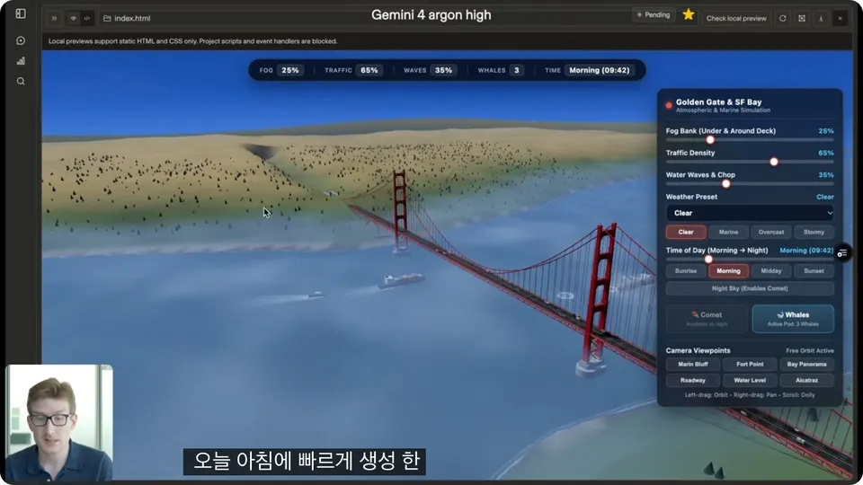Click the yellow star favorite icon
Screen dimensions: 863x485
click(x=688, y=15)
